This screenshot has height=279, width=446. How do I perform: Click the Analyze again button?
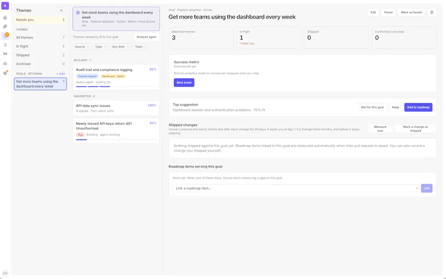click(x=146, y=37)
